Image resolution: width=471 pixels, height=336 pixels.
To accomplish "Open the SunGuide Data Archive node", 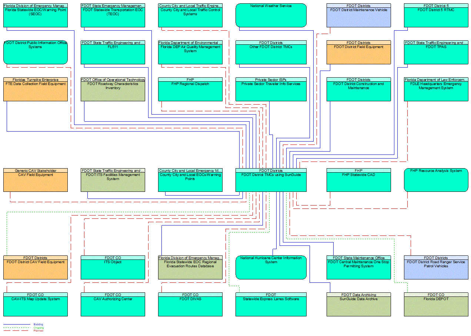I will coord(358,304).
